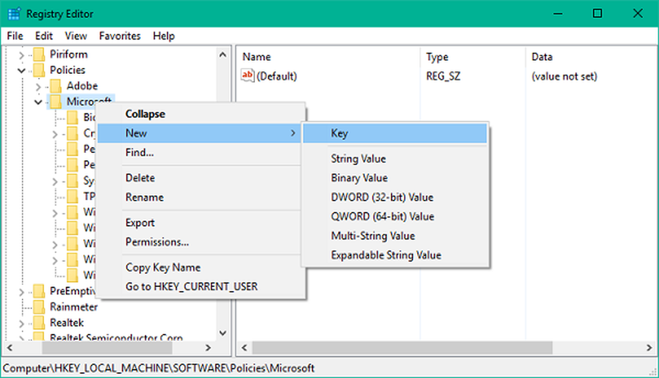The width and height of the screenshot is (659, 378).
Task: Click the folder icon beside TP subkey
Action: (x=72, y=196)
